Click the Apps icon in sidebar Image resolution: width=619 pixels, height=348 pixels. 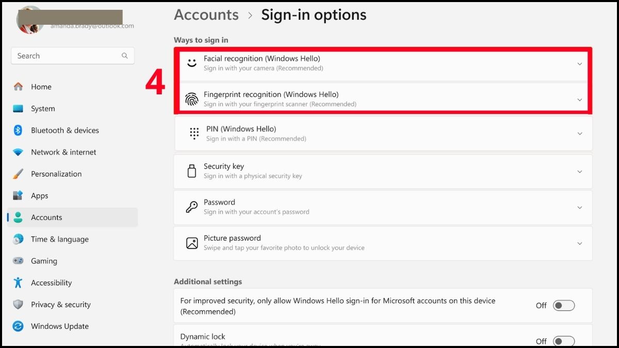[18, 196]
